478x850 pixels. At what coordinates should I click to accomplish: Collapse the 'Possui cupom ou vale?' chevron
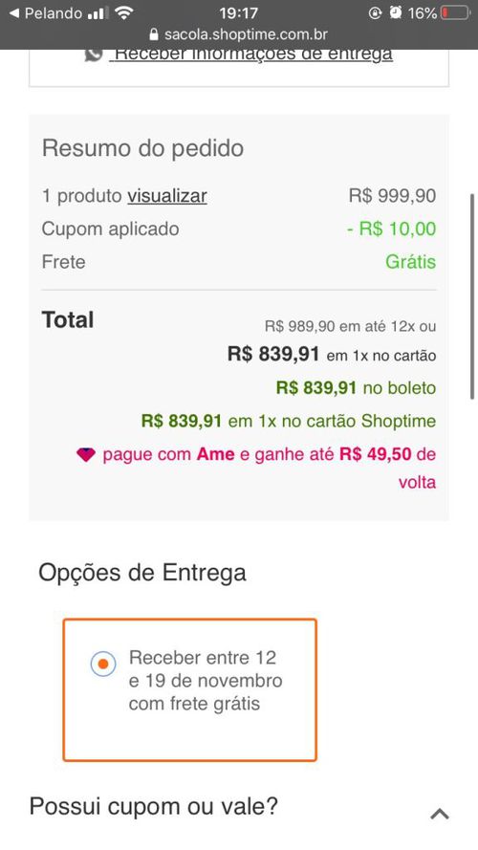point(440,813)
